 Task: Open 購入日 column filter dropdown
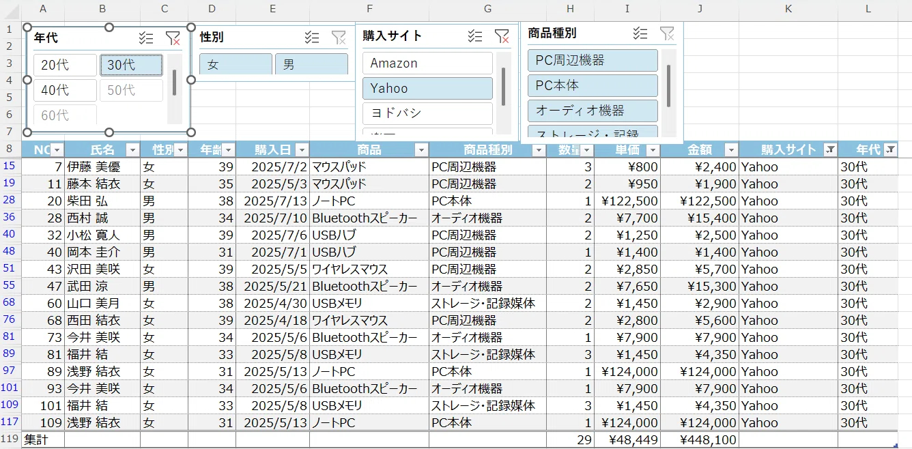(302, 150)
